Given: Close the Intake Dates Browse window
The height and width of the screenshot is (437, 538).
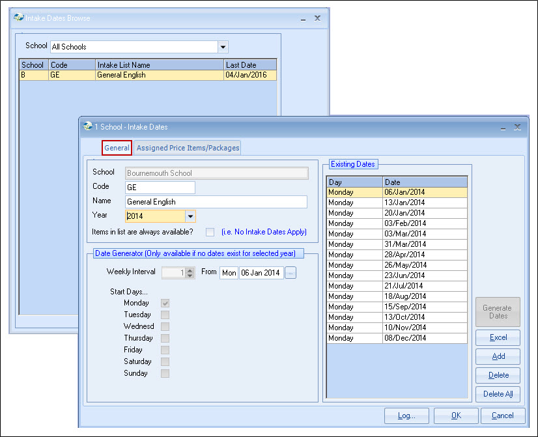Looking at the screenshot, I should (317, 19).
